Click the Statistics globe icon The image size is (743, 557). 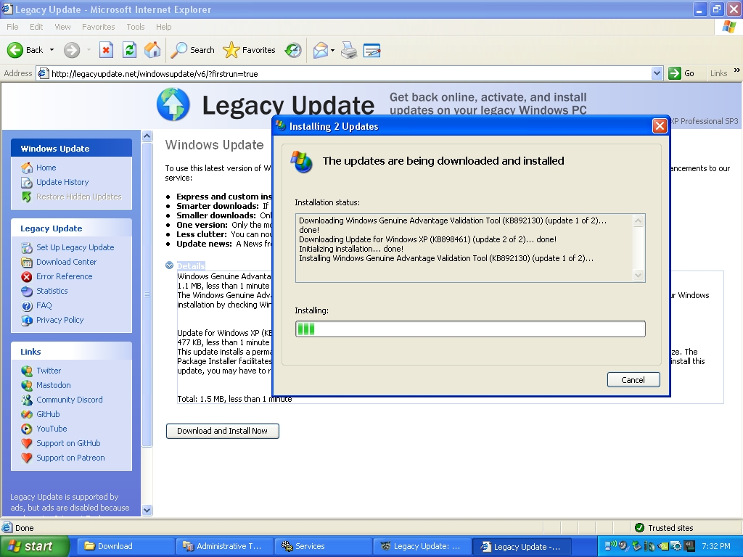coord(27,291)
